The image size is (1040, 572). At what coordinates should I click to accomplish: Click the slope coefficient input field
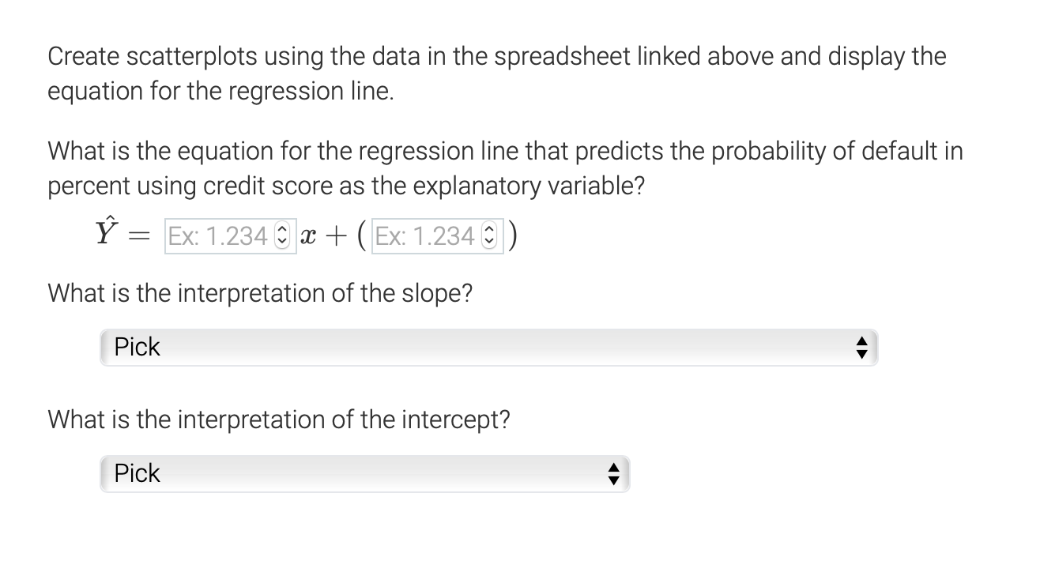coord(230,236)
